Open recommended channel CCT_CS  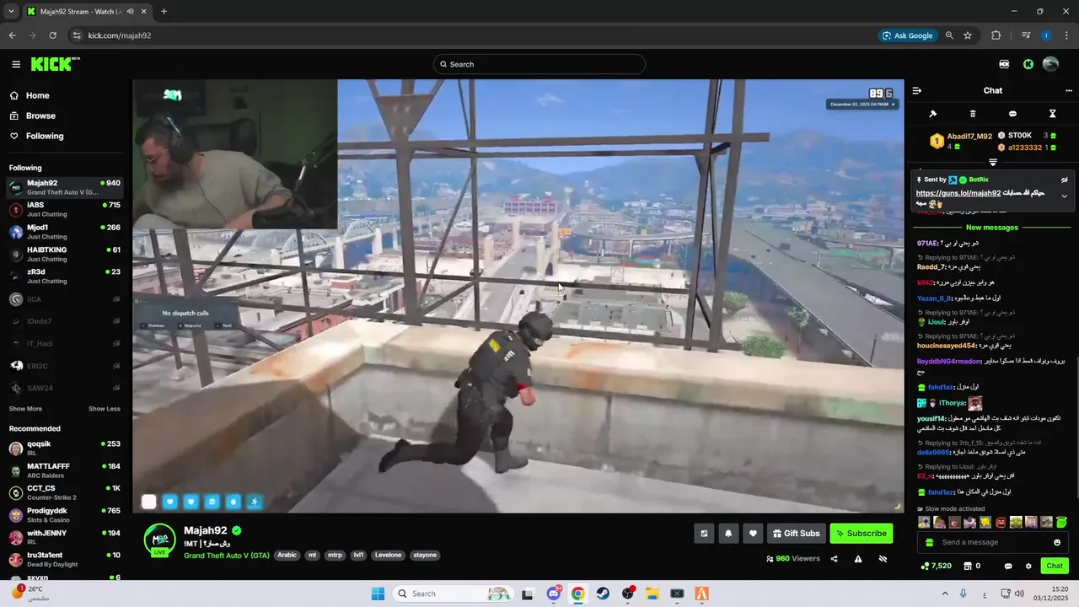(x=65, y=493)
